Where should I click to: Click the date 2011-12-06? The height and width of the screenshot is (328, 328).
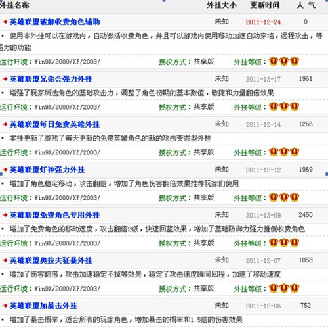(263, 306)
